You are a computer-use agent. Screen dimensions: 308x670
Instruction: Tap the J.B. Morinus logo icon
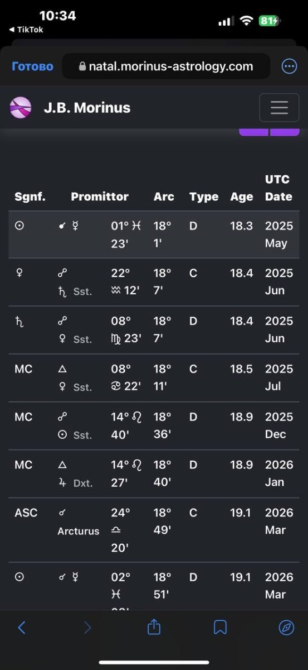click(x=21, y=107)
